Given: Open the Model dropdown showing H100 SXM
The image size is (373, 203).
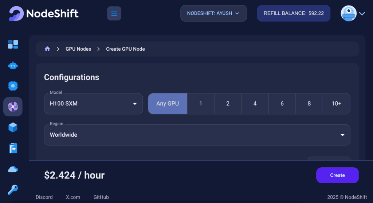Looking at the screenshot, I should coord(93,104).
